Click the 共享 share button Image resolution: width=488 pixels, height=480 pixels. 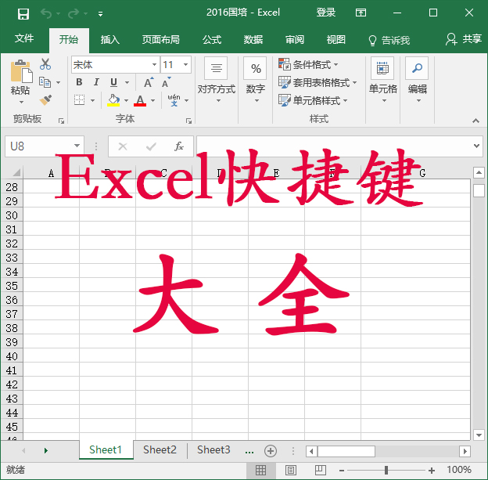[x=464, y=39]
